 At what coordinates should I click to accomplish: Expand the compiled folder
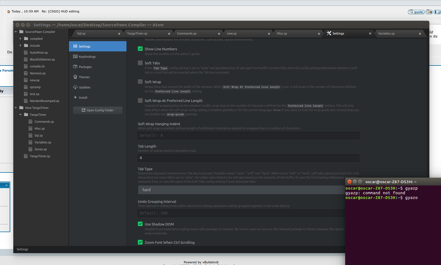(20, 39)
